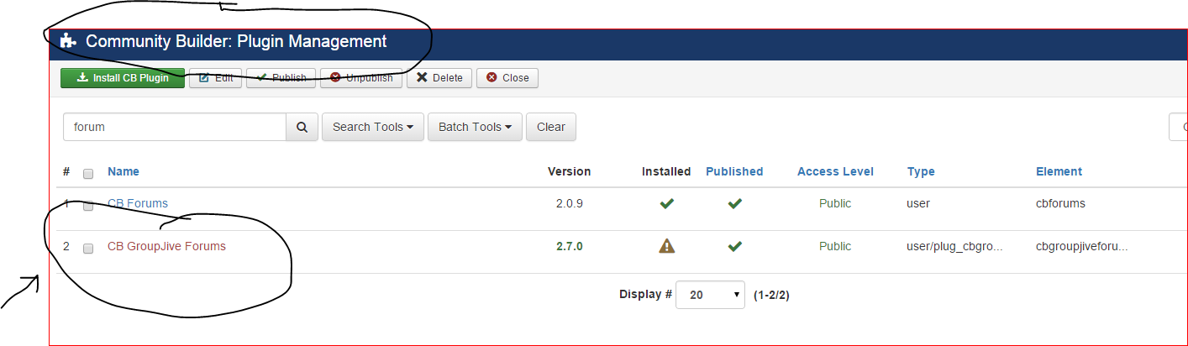Click the Close toolbar button
The height and width of the screenshot is (346, 1188).
pos(507,78)
